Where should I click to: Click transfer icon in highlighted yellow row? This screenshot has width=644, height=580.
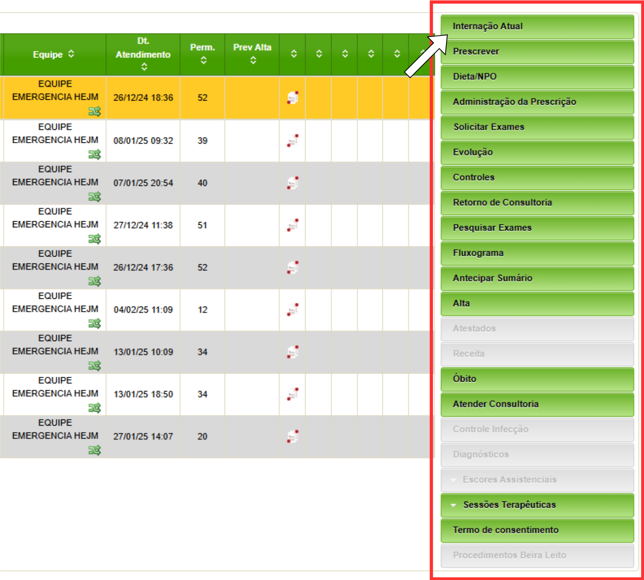pos(95,111)
